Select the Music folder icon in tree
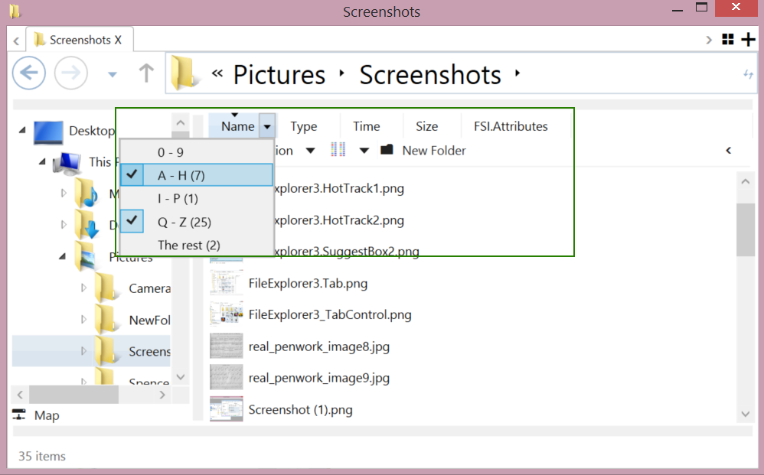 coord(87,194)
